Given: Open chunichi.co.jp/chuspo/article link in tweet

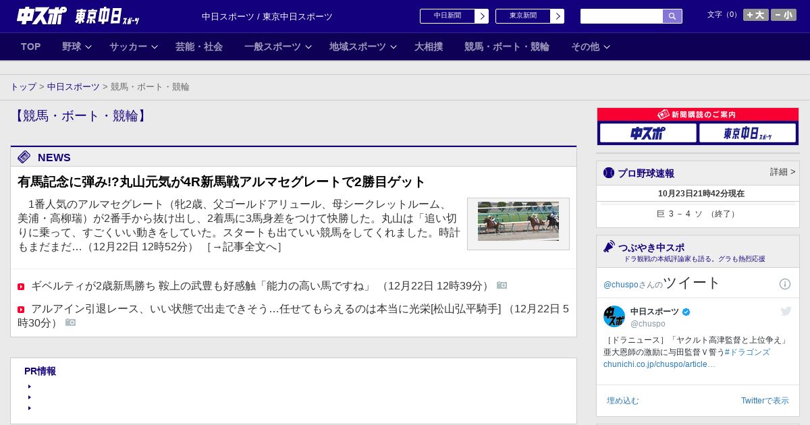Looking at the screenshot, I should pos(659,364).
